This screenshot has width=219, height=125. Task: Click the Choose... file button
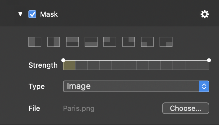coord(186,108)
